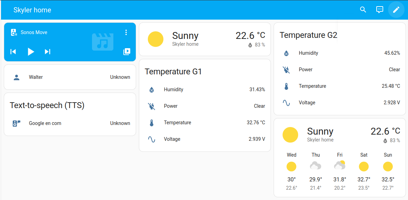Click Temperature G1 humidity icon

(152, 90)
